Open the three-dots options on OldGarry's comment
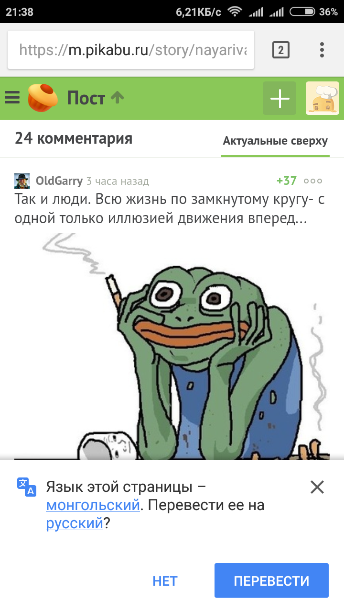 click(313, 181)
